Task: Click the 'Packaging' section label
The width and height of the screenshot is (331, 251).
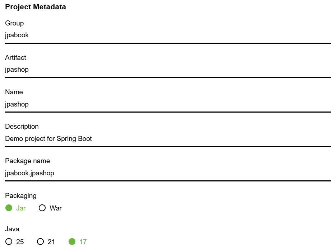Action: pyautogui.click(x=21, y=196)
